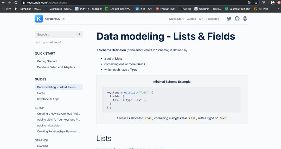Open the Slack icon in header
Viewport: 281px width, 149px height.
tap(245, 19)
